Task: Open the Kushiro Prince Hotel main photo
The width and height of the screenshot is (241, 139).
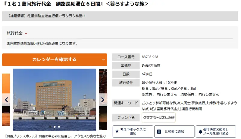Action: pyautogui.click(x=55, y=100)
